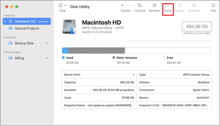220x126 pixels.
Task: Eject the Backup Disk
Action: [47, 43]
